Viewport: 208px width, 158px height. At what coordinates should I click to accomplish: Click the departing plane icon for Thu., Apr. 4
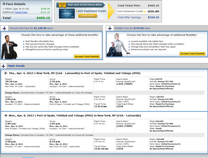click(x=6, y=73)
